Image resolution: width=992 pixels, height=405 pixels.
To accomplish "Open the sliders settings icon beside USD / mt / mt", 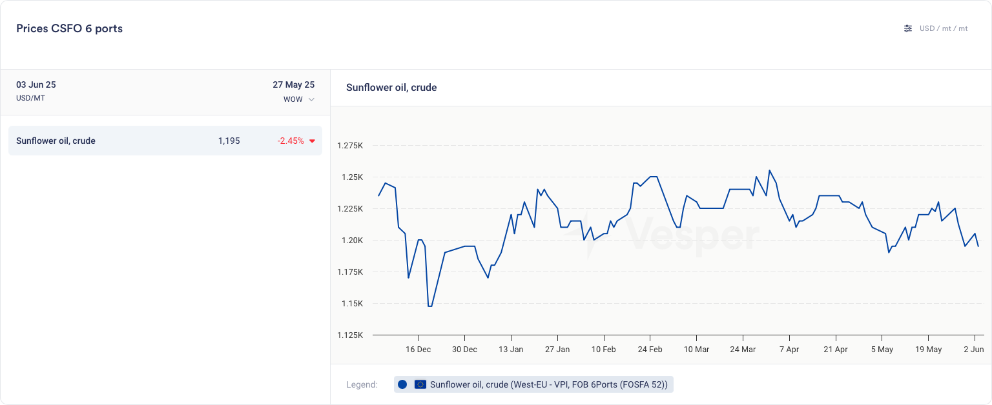I will (x=908, y=28).
